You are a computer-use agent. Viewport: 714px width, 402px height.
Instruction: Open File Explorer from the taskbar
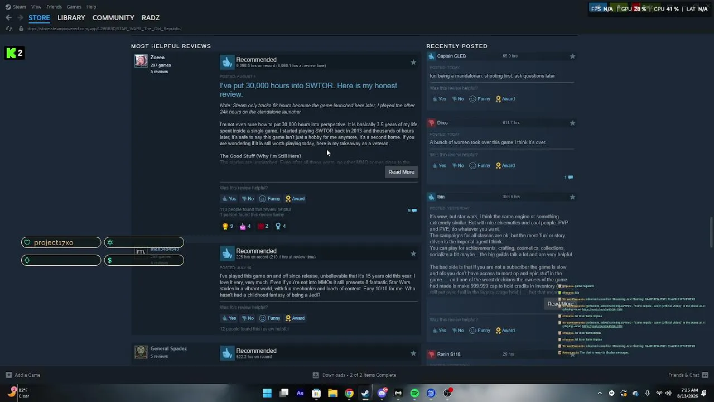tap(332, 393)
